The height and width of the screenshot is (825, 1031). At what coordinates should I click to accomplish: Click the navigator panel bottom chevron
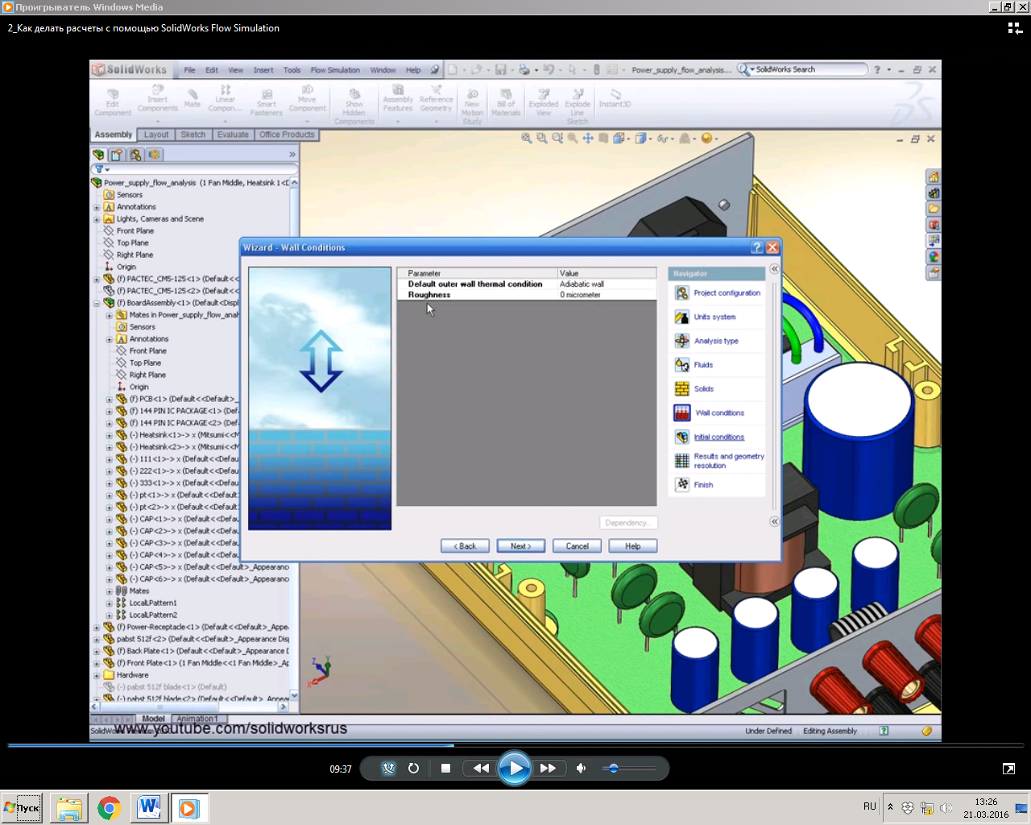774,522
